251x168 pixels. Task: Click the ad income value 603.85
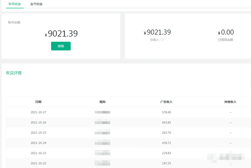[x=167, y=123]
